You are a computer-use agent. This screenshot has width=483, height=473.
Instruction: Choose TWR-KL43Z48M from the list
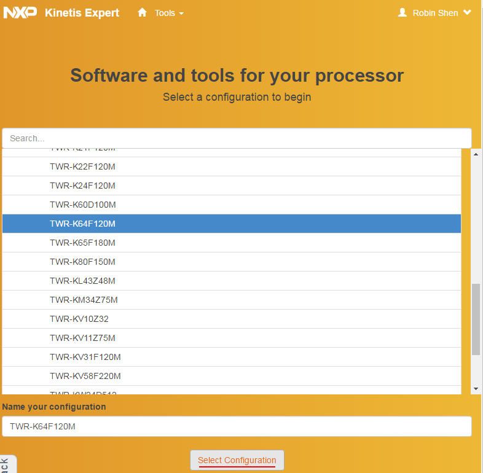coord(232,281)
